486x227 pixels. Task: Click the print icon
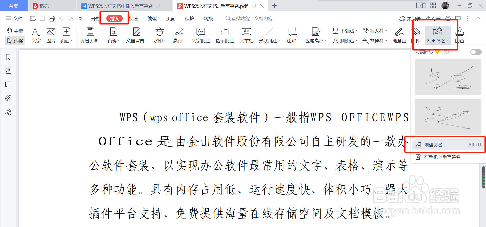[x=52, y=18]
